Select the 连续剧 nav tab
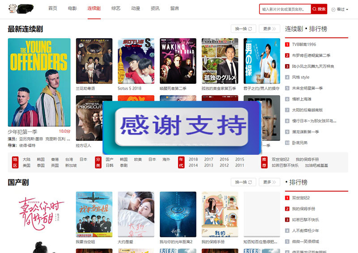The image size is (358, 253). 94,8
